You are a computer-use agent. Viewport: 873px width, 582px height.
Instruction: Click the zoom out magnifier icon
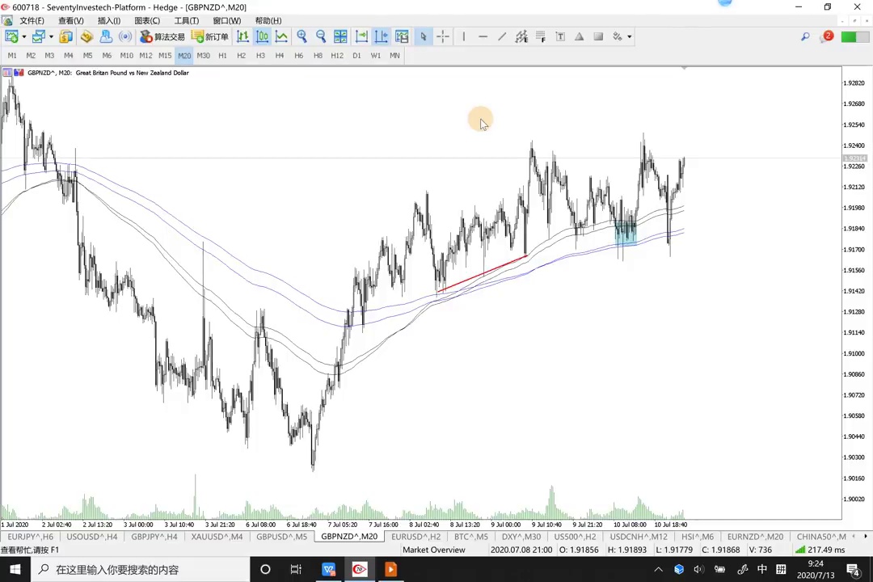click(321, 36)
